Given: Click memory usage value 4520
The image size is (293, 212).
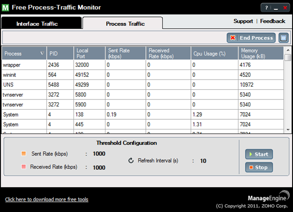Looking at the screenshot, I should pos(245,75).
